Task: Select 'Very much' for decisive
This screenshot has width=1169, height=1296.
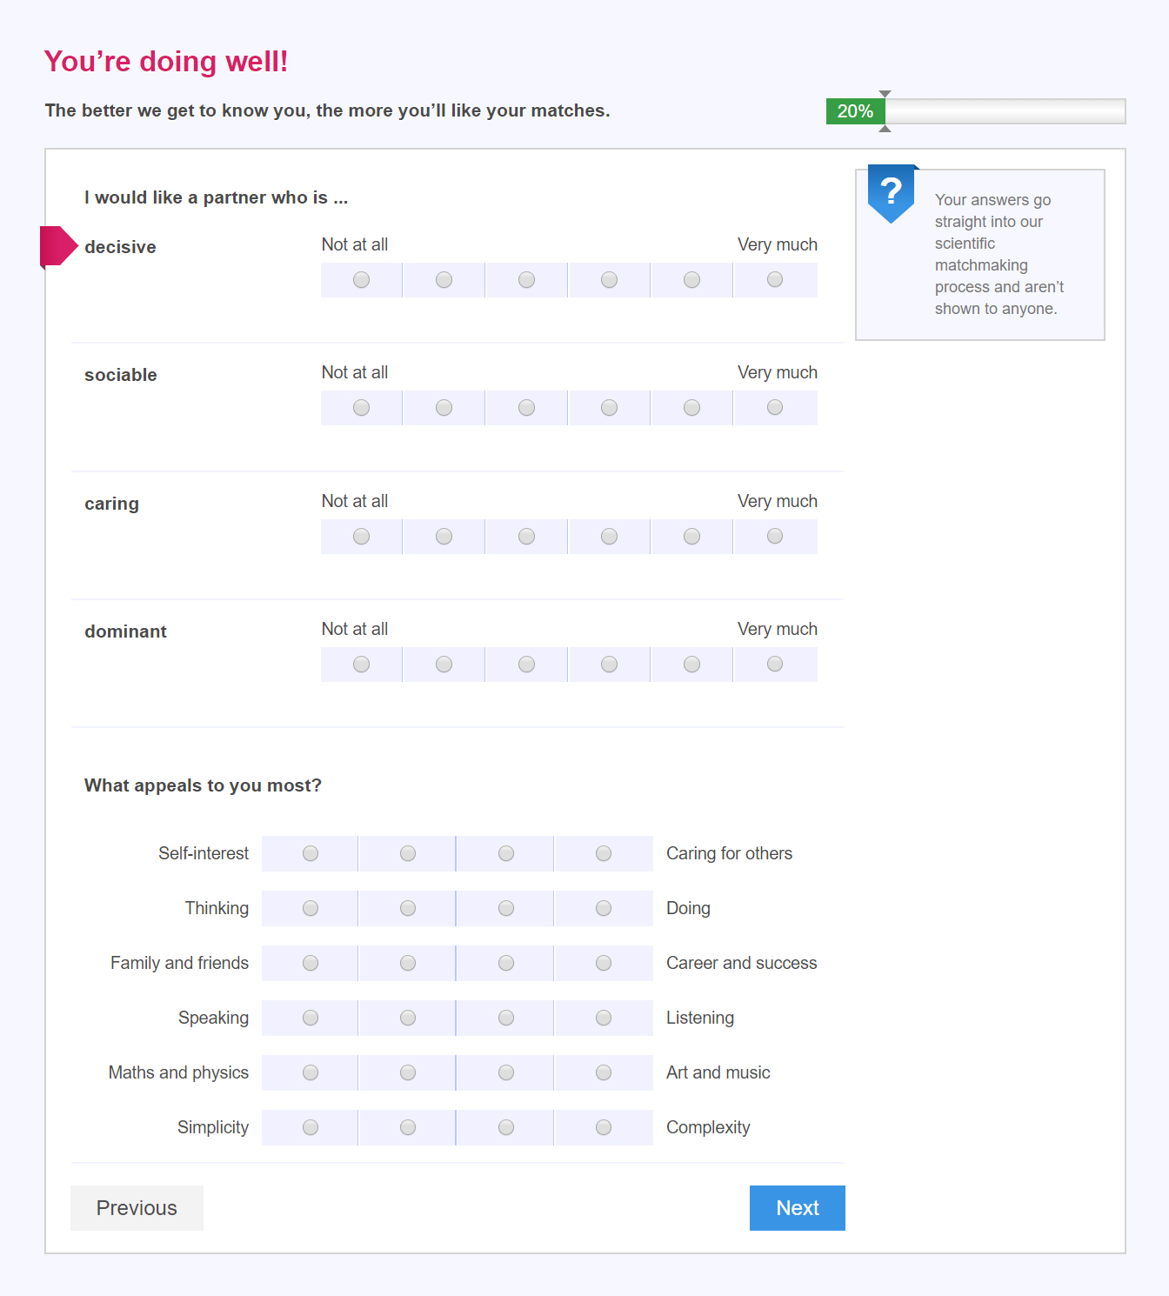Action: pyautogui.click(x=775, y=279)
